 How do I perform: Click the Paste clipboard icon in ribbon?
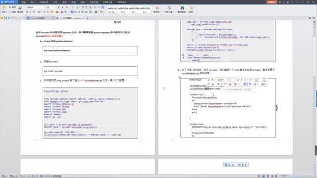pos(4,8)
